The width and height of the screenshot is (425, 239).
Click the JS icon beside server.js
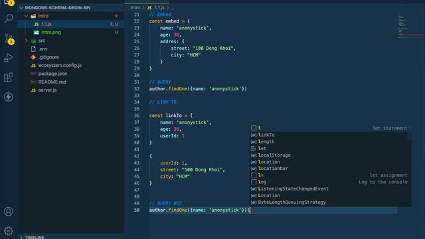click(33, 90)
